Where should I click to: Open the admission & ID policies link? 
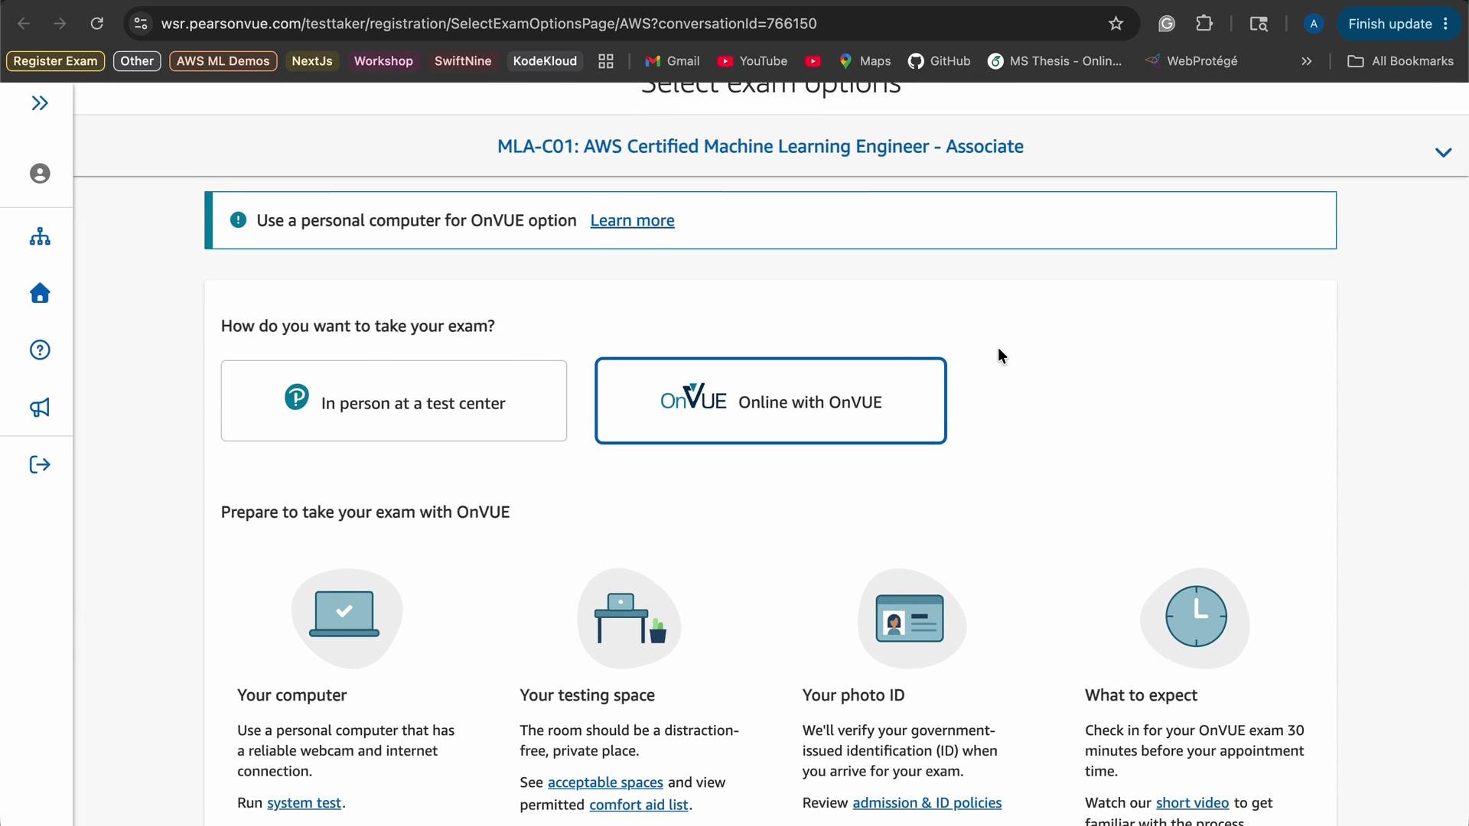[927, 803]
